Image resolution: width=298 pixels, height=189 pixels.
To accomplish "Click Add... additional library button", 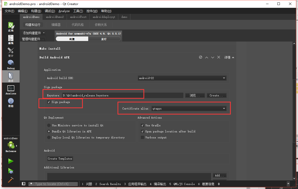I will coord(219,175).
